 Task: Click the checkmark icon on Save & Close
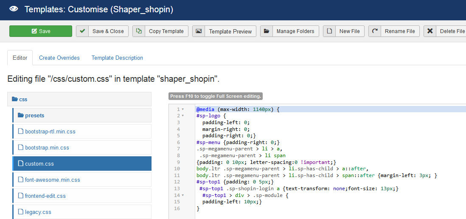82,31
